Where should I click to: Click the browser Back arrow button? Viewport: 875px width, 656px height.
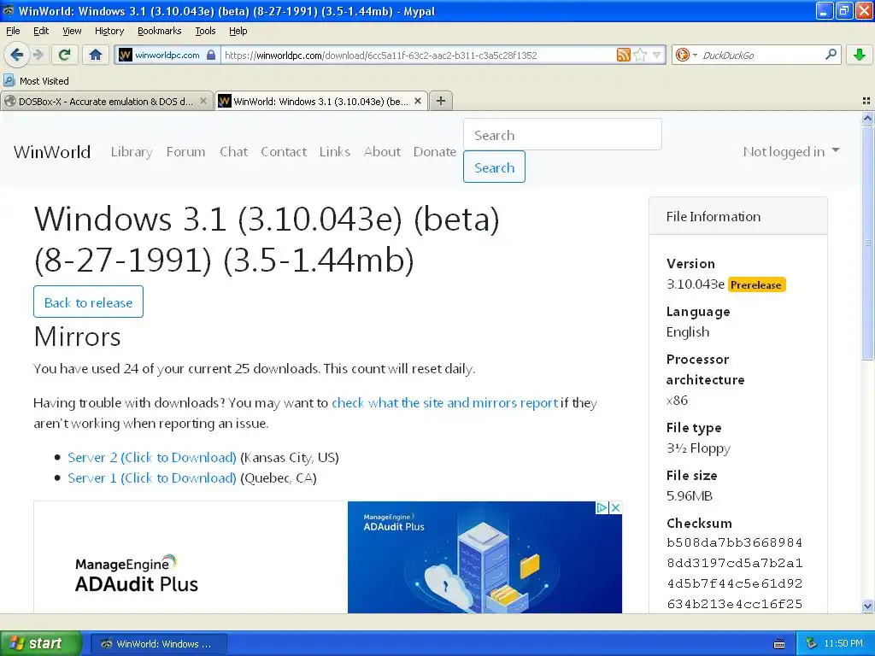coord(16,55)
